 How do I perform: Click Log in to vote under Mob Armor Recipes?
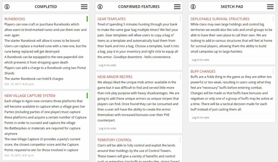107,128
